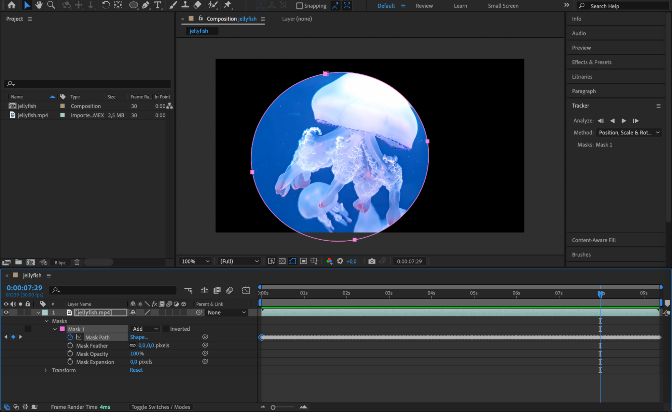Click Mask 1 pink color swatch
Screen dimensions: 672x412
pos(62,329)
